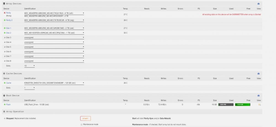Screen dimensions: 276x127
Task: Click the Array Operation snowflake icon
Action: [x=4, y=112]
